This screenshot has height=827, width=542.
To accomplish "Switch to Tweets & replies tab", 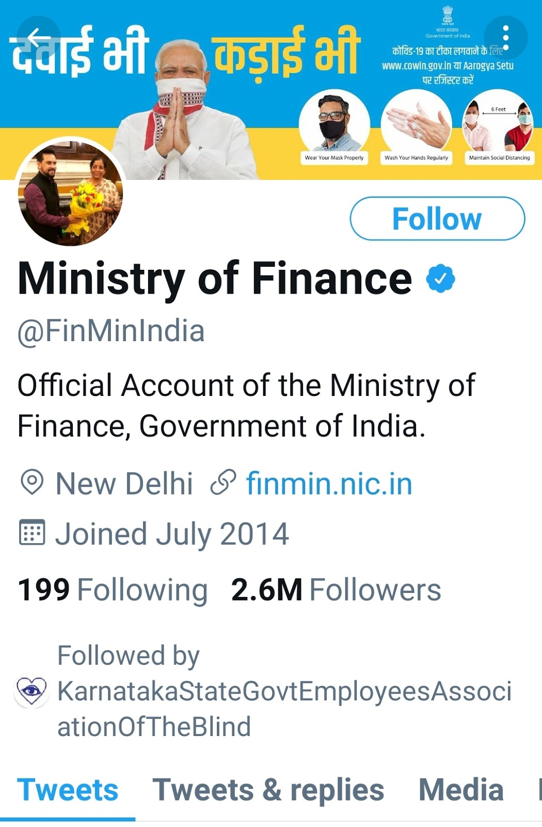I will [x=268, y=790].
